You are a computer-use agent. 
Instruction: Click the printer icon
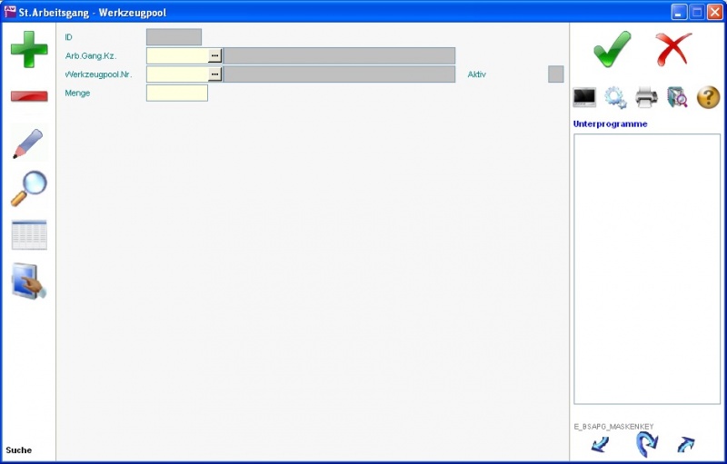[x=646, y=97]
